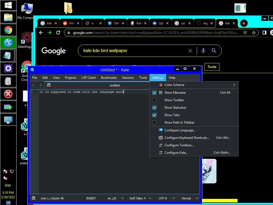Open Kate's Tools menu
273x205 pixels.
[x=143, y=78]
